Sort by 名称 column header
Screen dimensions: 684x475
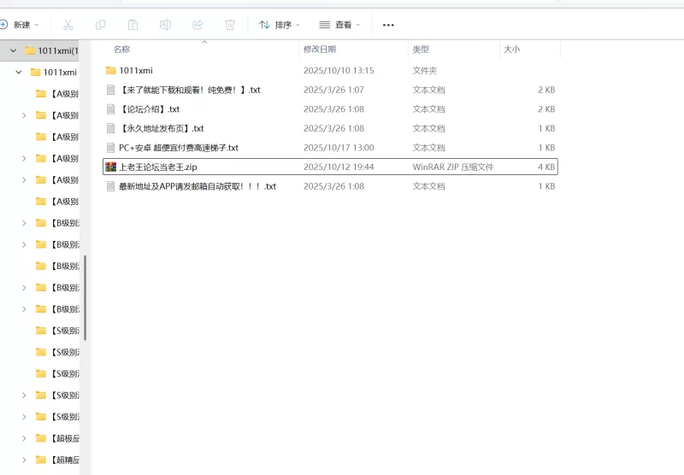[x=121, y=50]
